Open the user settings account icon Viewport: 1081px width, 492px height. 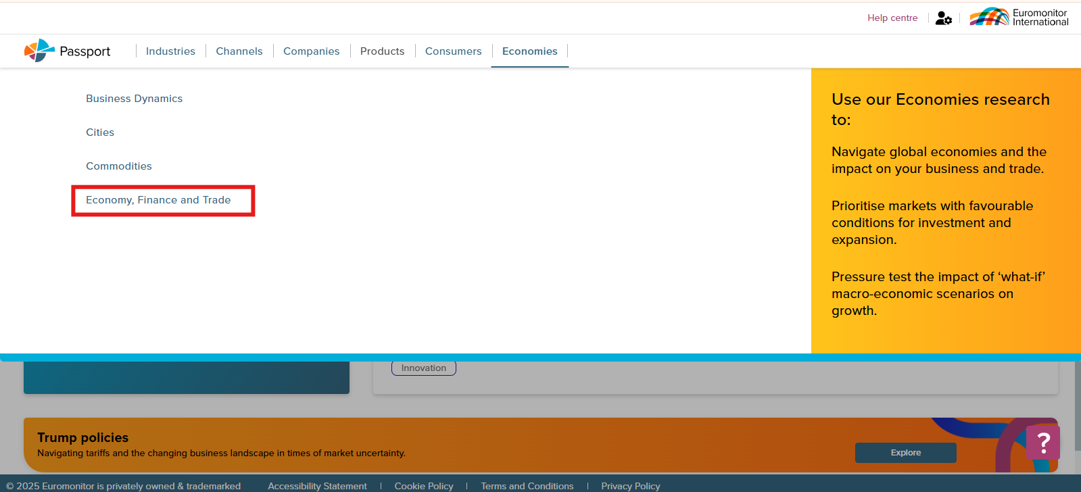(943, 18)
